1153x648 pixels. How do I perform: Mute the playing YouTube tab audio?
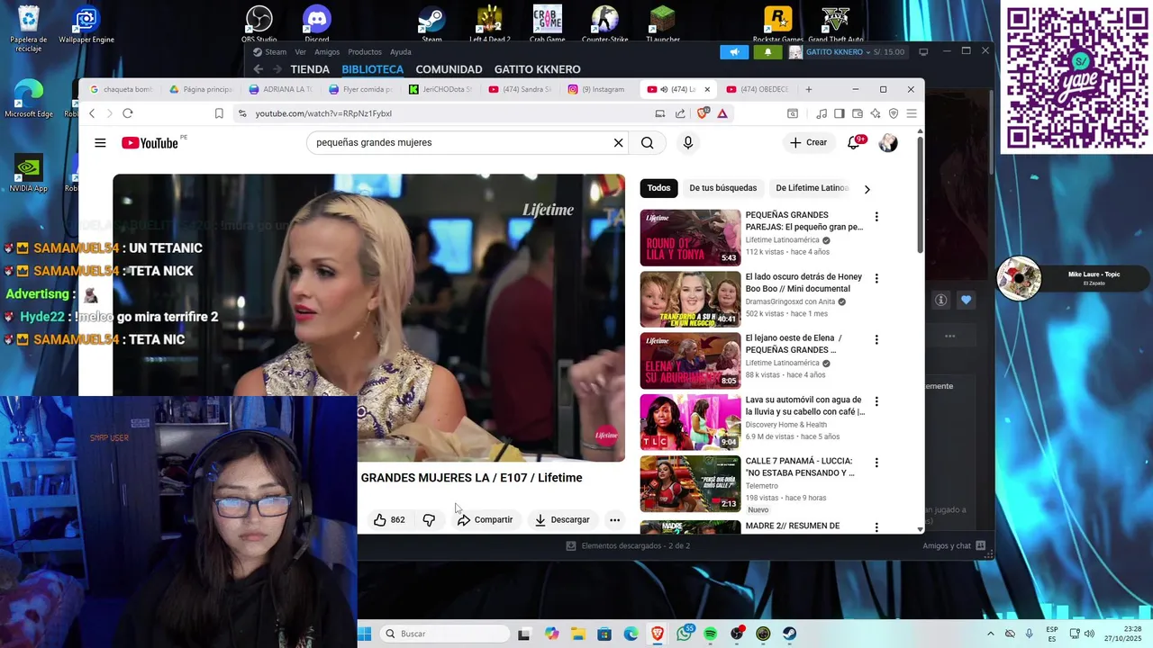coord(665,89)
